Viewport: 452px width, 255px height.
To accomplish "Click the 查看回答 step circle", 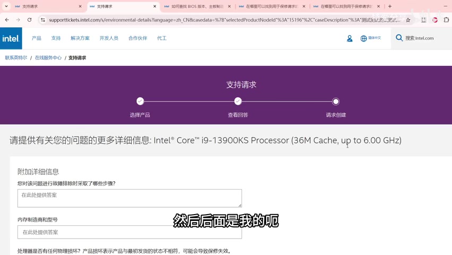I will point(238,101).
